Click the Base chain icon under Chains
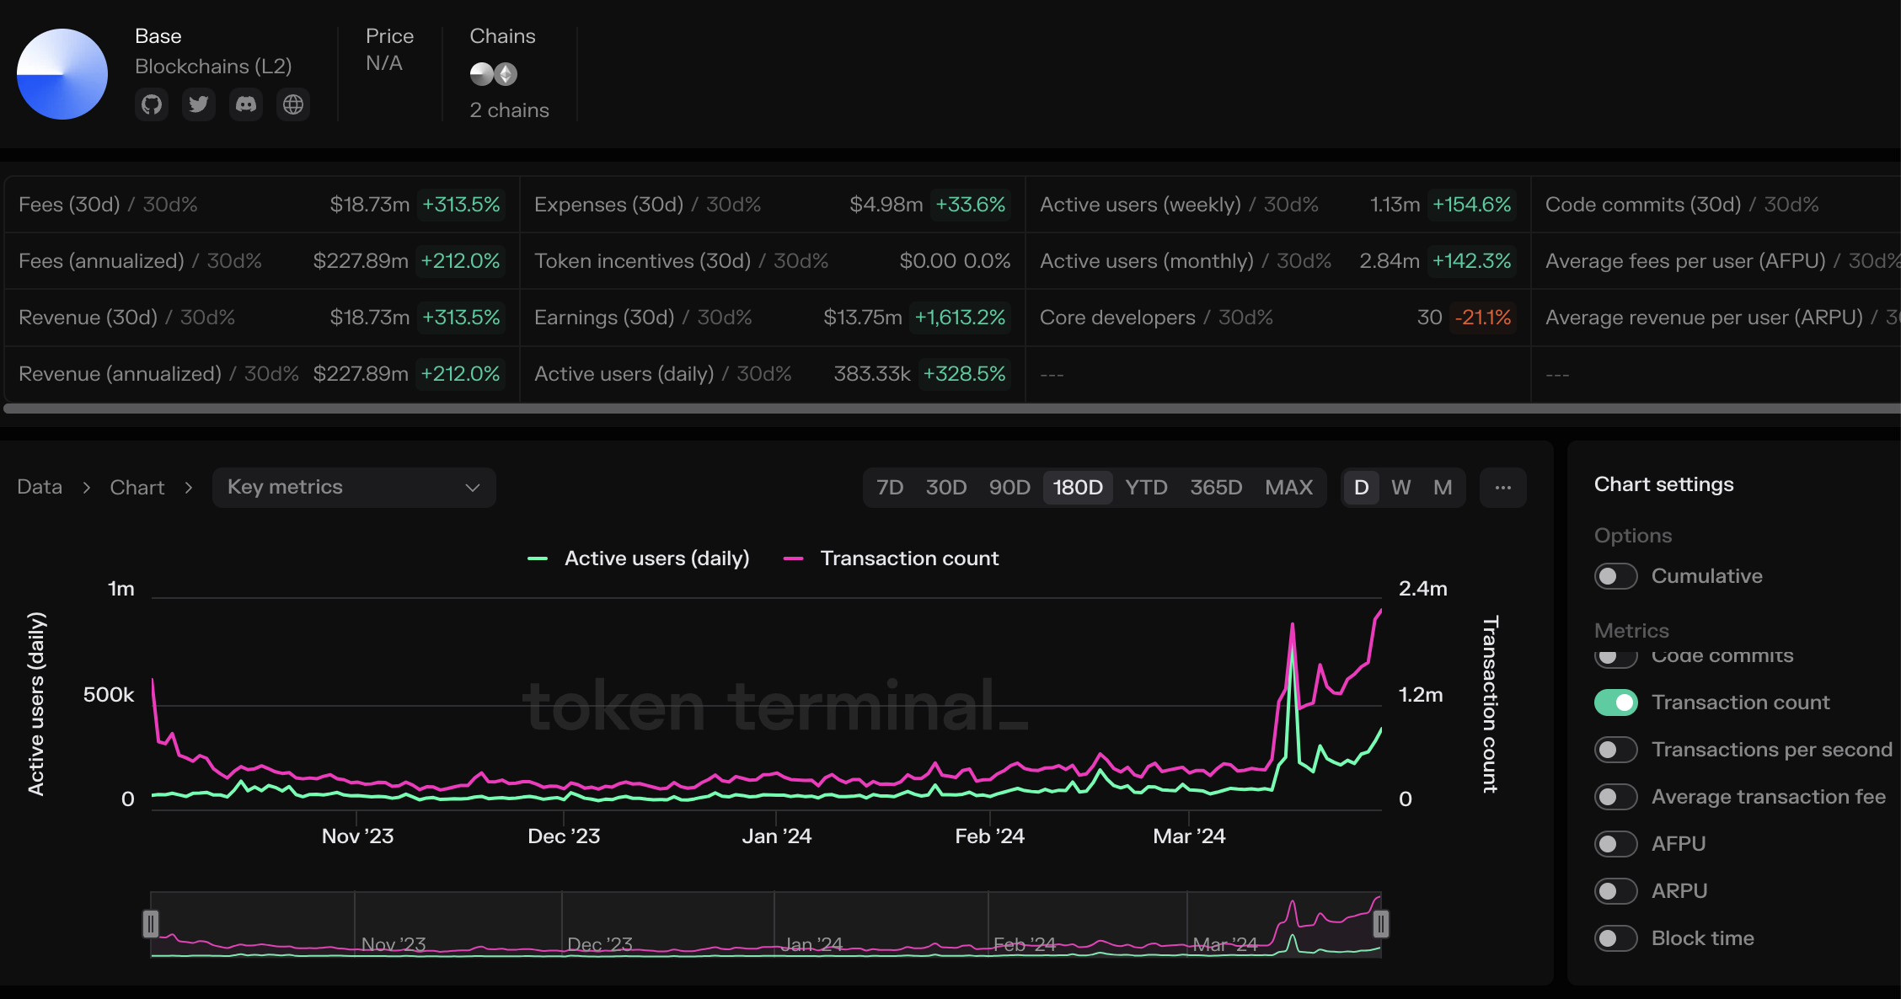 tap(481, 74)
